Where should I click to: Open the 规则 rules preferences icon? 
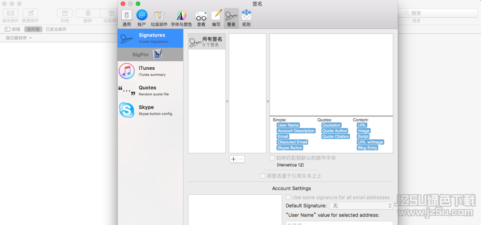(246, 18)
